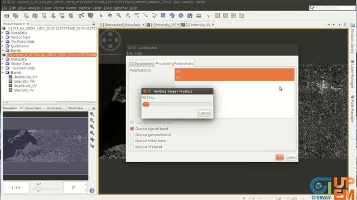Expand Vector Data under subset product [2]

(3, 64)
